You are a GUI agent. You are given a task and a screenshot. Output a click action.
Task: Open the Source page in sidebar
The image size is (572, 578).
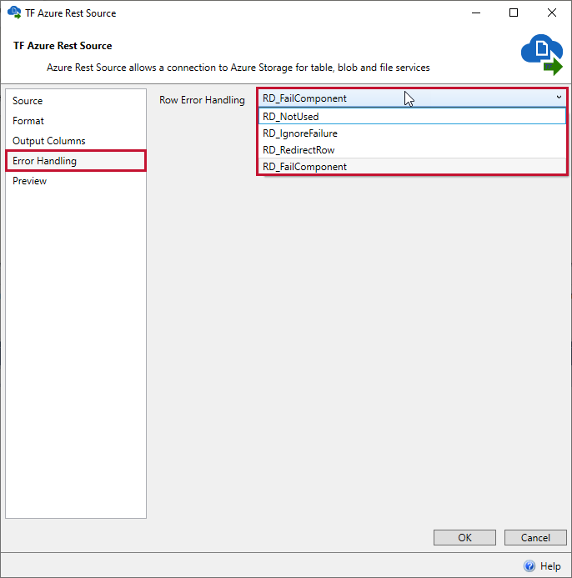click(76, 101)
